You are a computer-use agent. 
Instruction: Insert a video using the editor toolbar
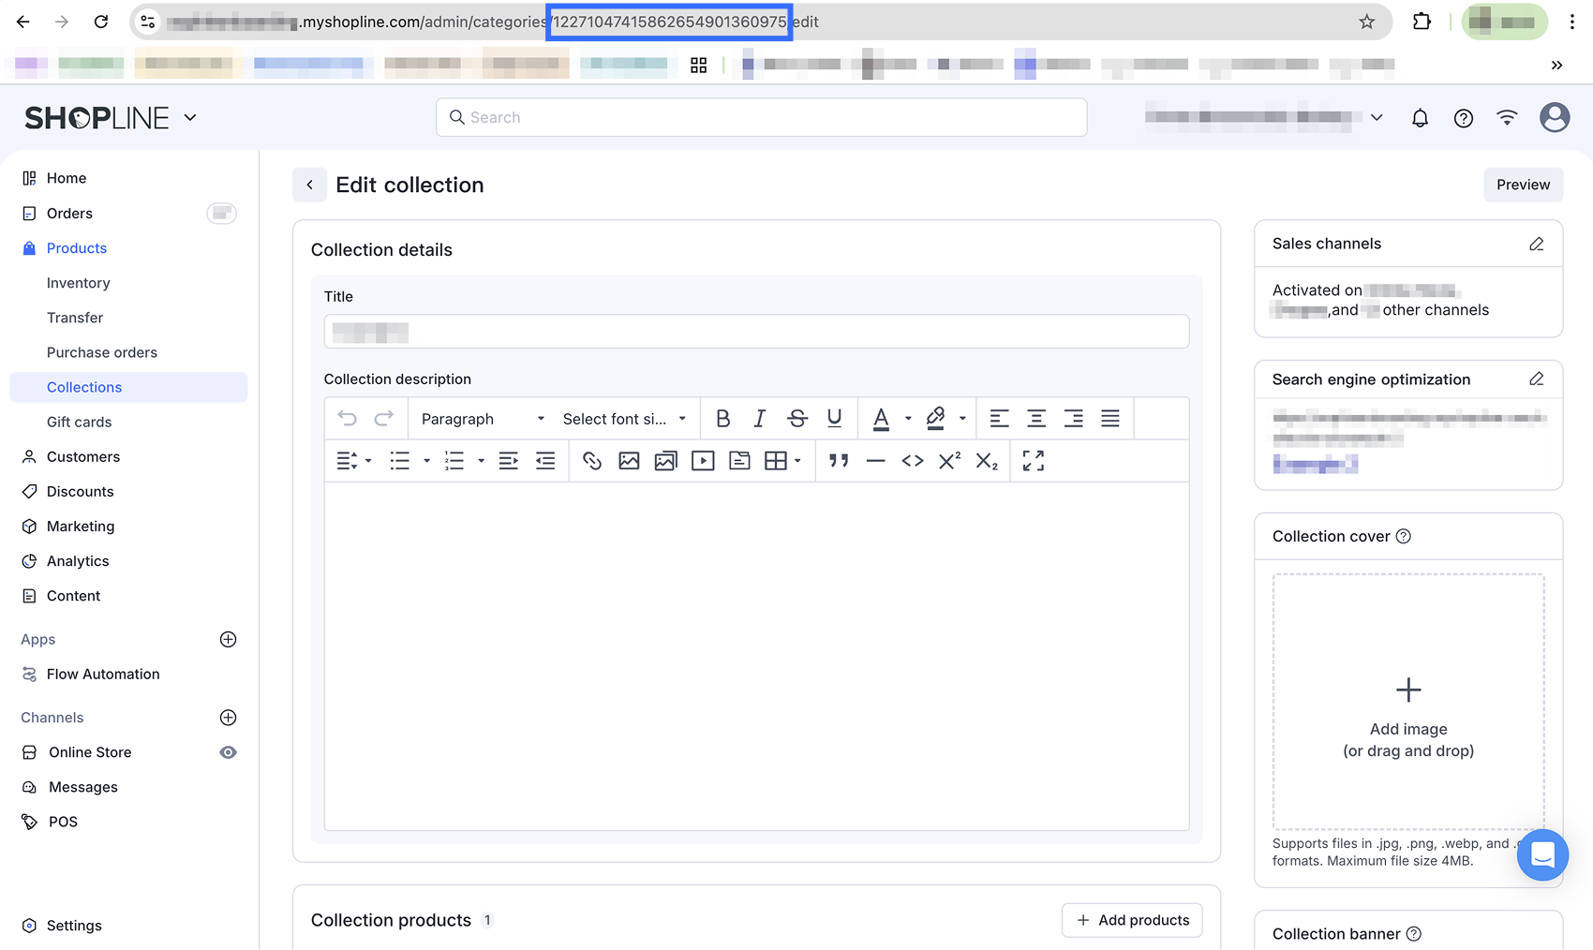click(x=702, y=460)
